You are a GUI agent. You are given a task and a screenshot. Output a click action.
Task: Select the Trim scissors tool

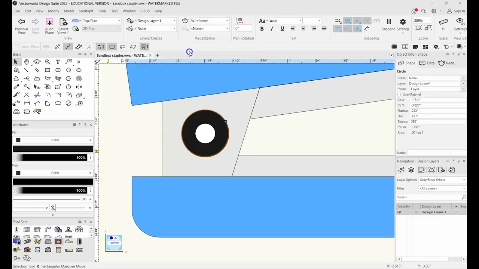[x=37, y=95]
